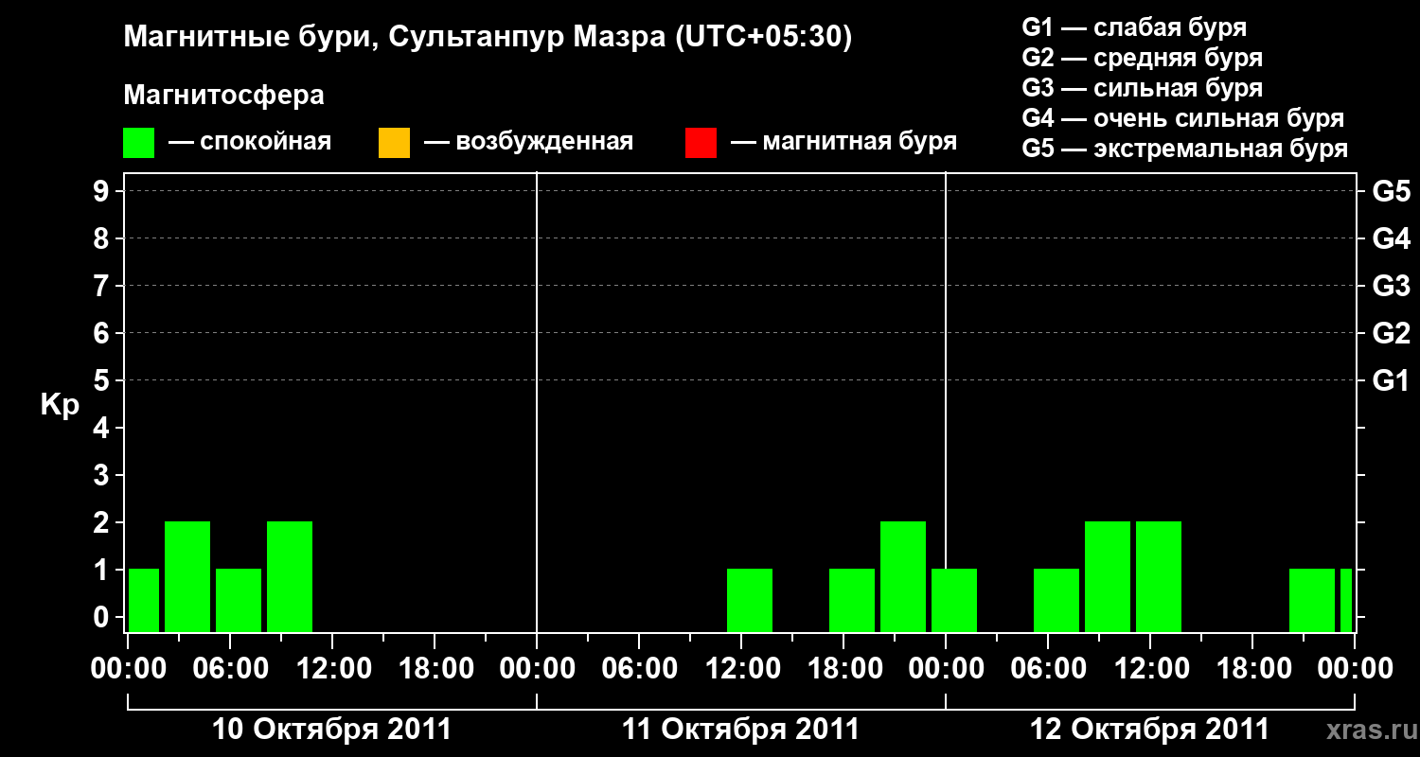Click the date label '11 Октября 2011'
The height and width of the screenshot is (757, 1420).
coord(740,730)
